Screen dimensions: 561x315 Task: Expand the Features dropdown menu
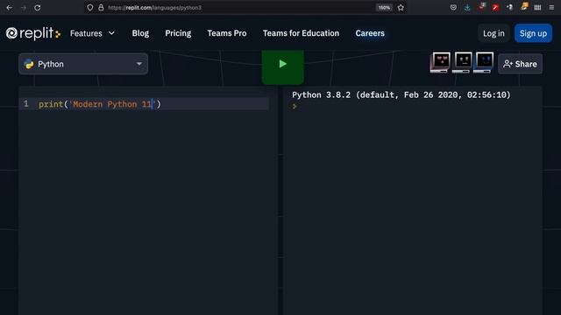pyautogui.click(x=92, y=33)
